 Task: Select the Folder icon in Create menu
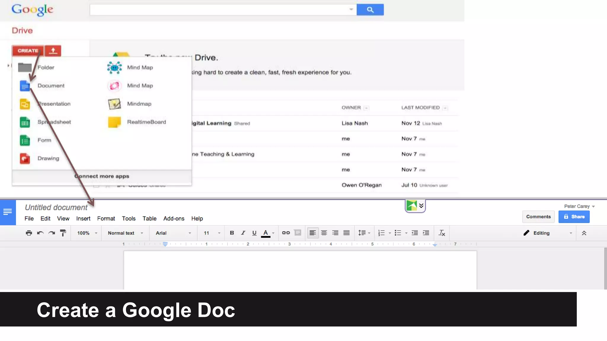[x=25, y=67]
